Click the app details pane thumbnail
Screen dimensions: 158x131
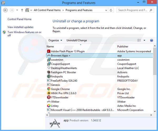point(55,123)
